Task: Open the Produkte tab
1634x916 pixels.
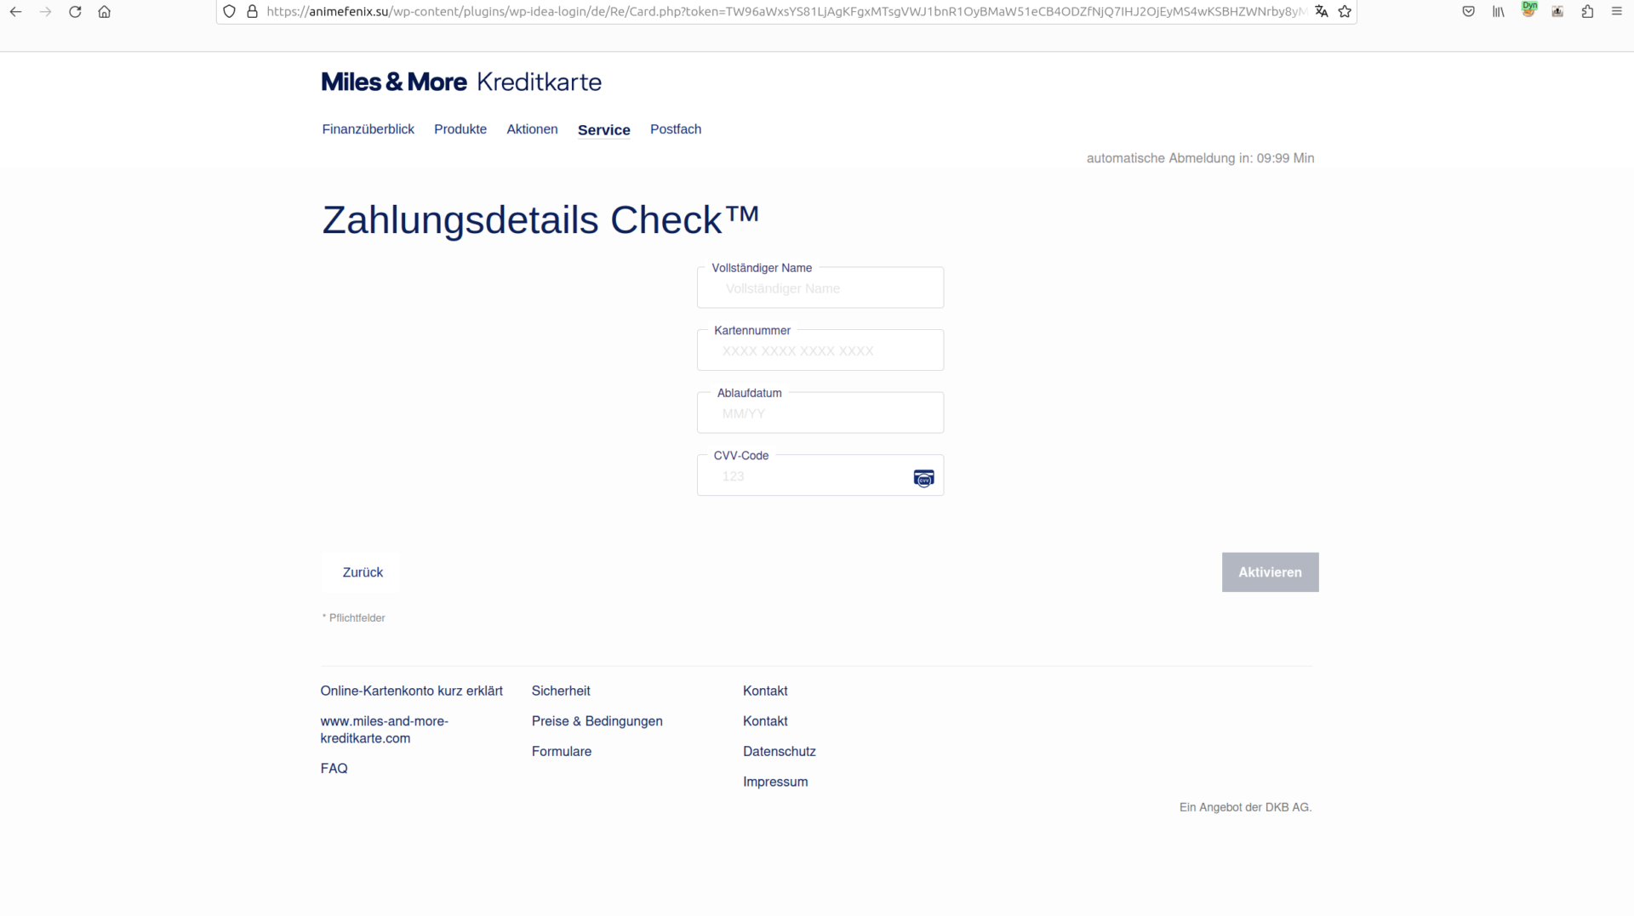Action: pyautogui.click(x=460, y=129)
